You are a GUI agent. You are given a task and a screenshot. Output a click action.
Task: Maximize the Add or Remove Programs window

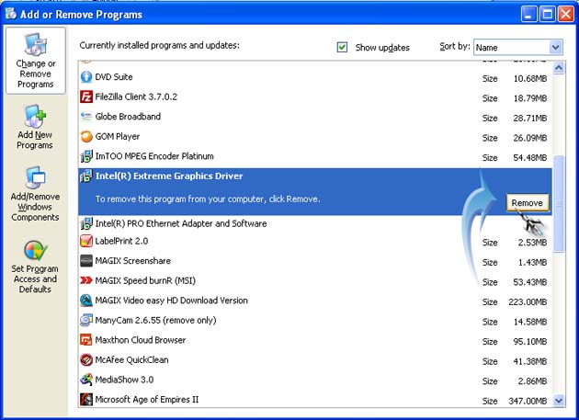click(547, 15)
